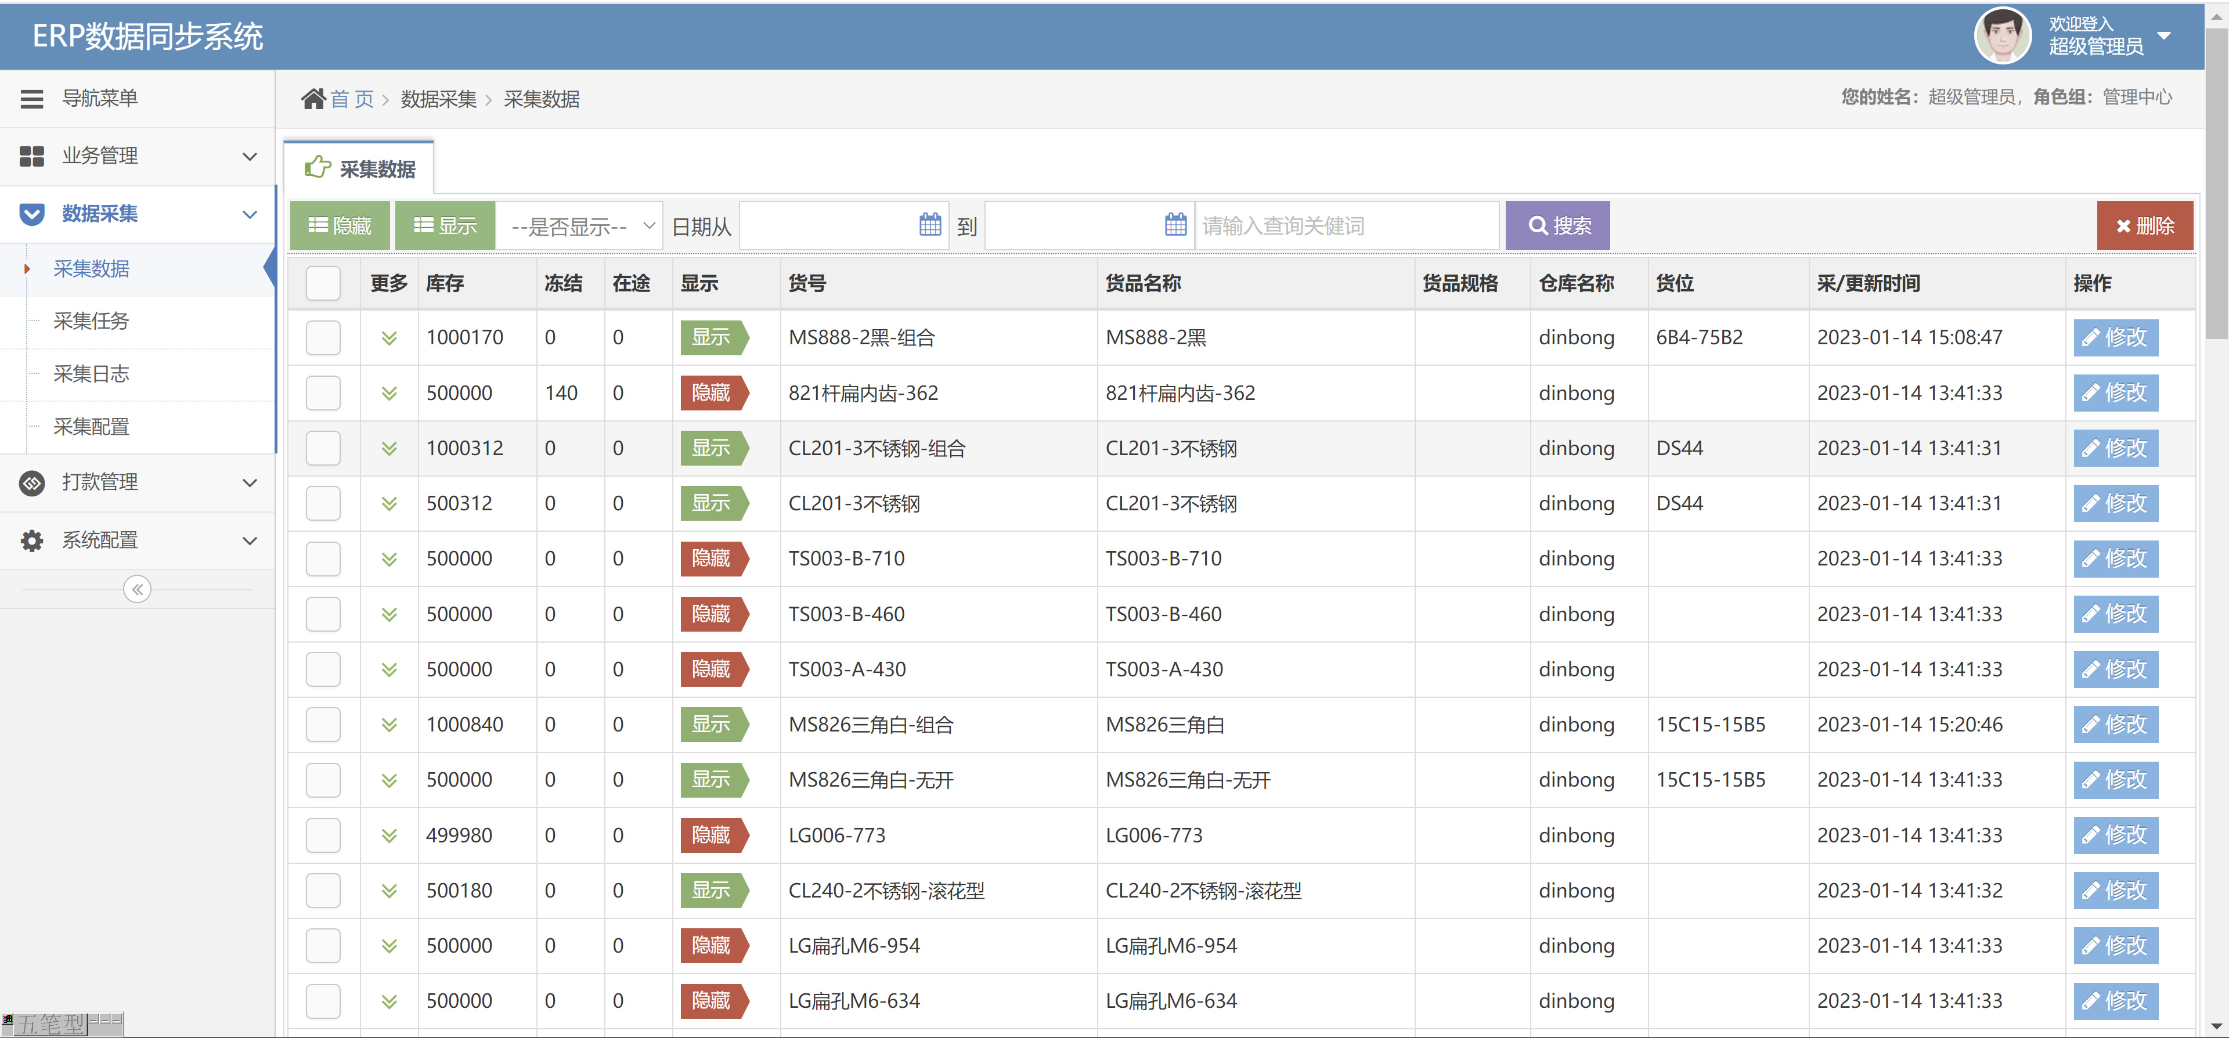Click the end date input field
The image size is (2229, 1038).
1088,226
